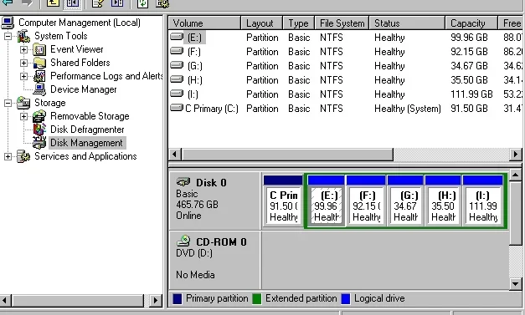Expand the Shared Folders node
Image resolution: width=525 pixels, height=315 pixels.
click(x=23, y=63)
